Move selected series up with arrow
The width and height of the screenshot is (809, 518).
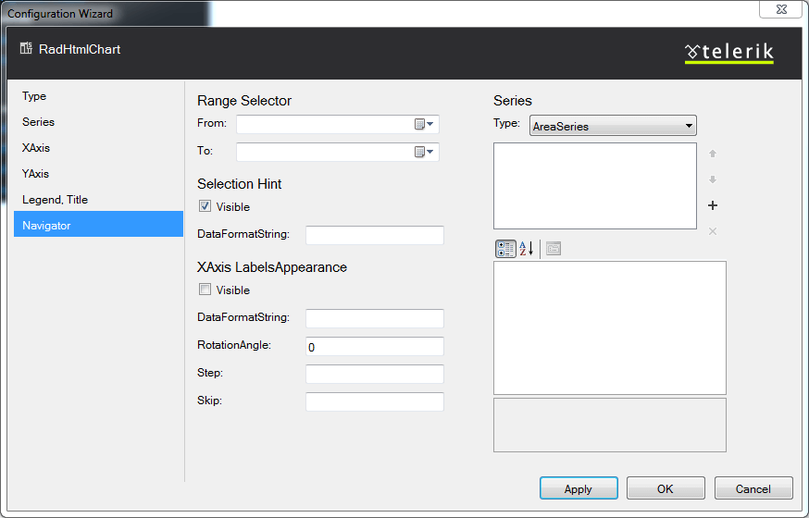tap(713, 154)
